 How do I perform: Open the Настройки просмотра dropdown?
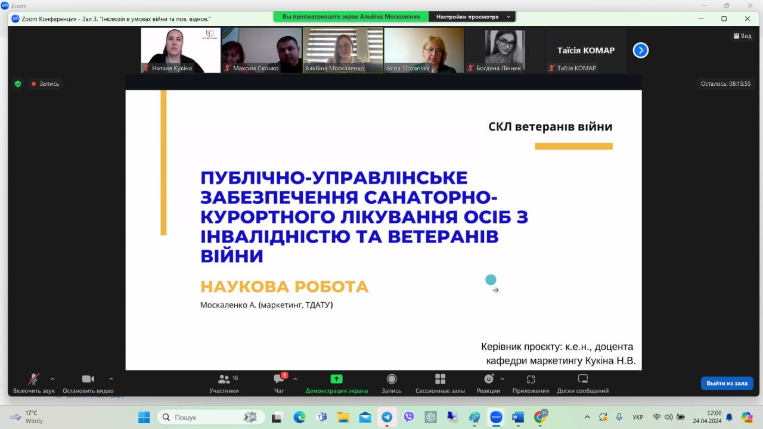(473, 17)
